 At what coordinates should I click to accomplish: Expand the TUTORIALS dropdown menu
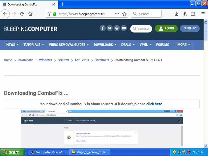pyautogui.click(x=34, y=45)
